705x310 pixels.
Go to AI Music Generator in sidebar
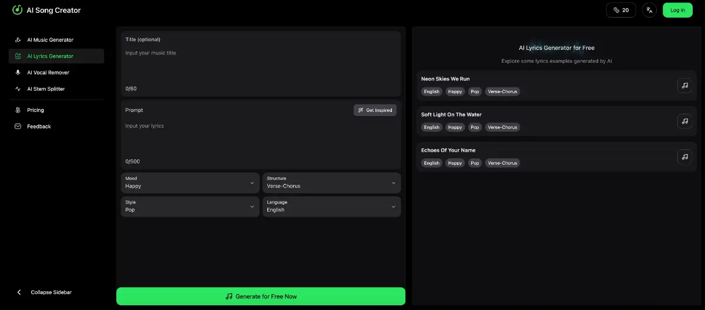[x=50, y=40]
